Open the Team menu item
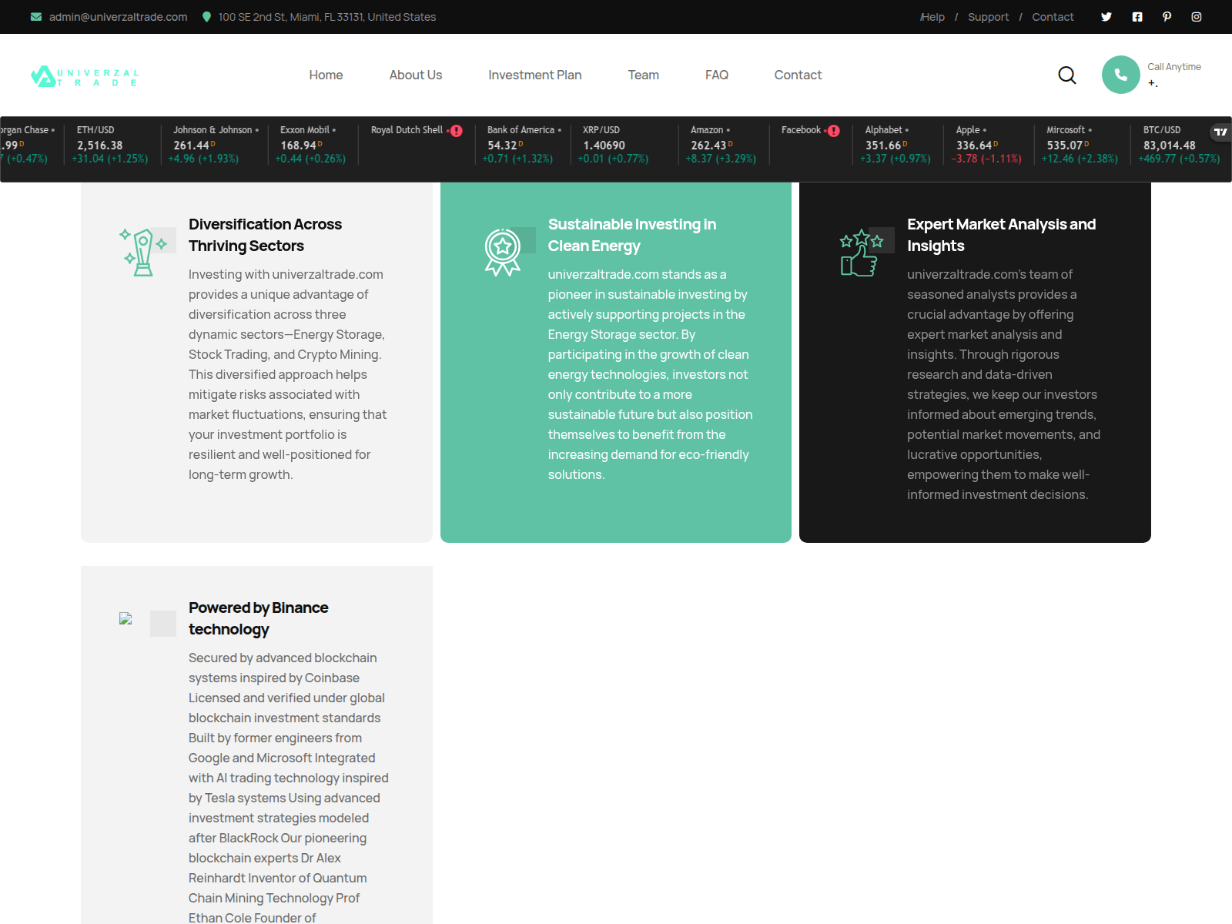 point(644,75)
